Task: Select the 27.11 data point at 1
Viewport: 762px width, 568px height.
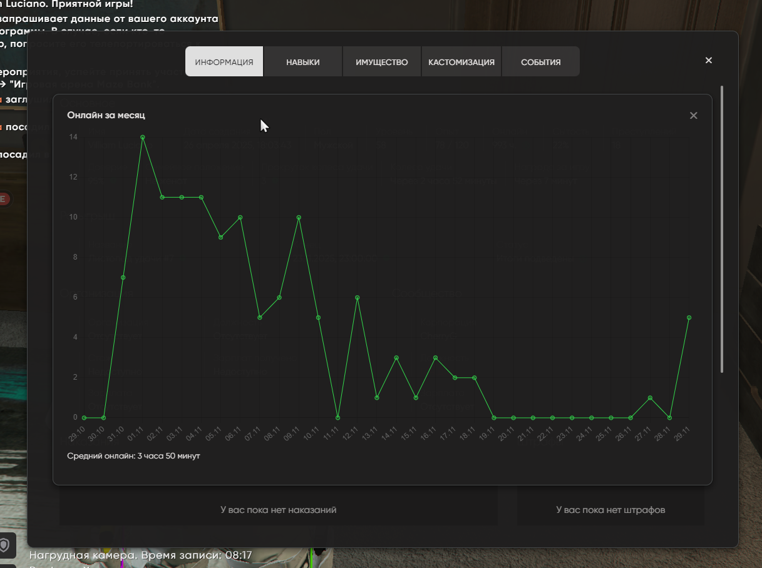Action: coord(650,397)
